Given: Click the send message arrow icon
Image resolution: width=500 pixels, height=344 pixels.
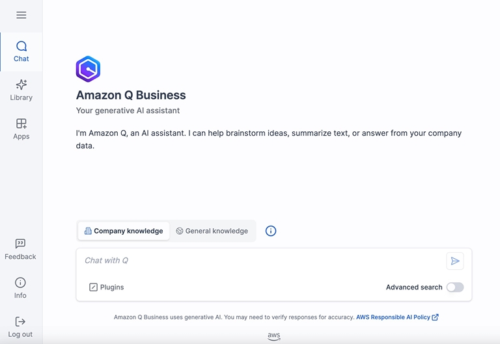Looking at the screenshot, I should point(455,261).
